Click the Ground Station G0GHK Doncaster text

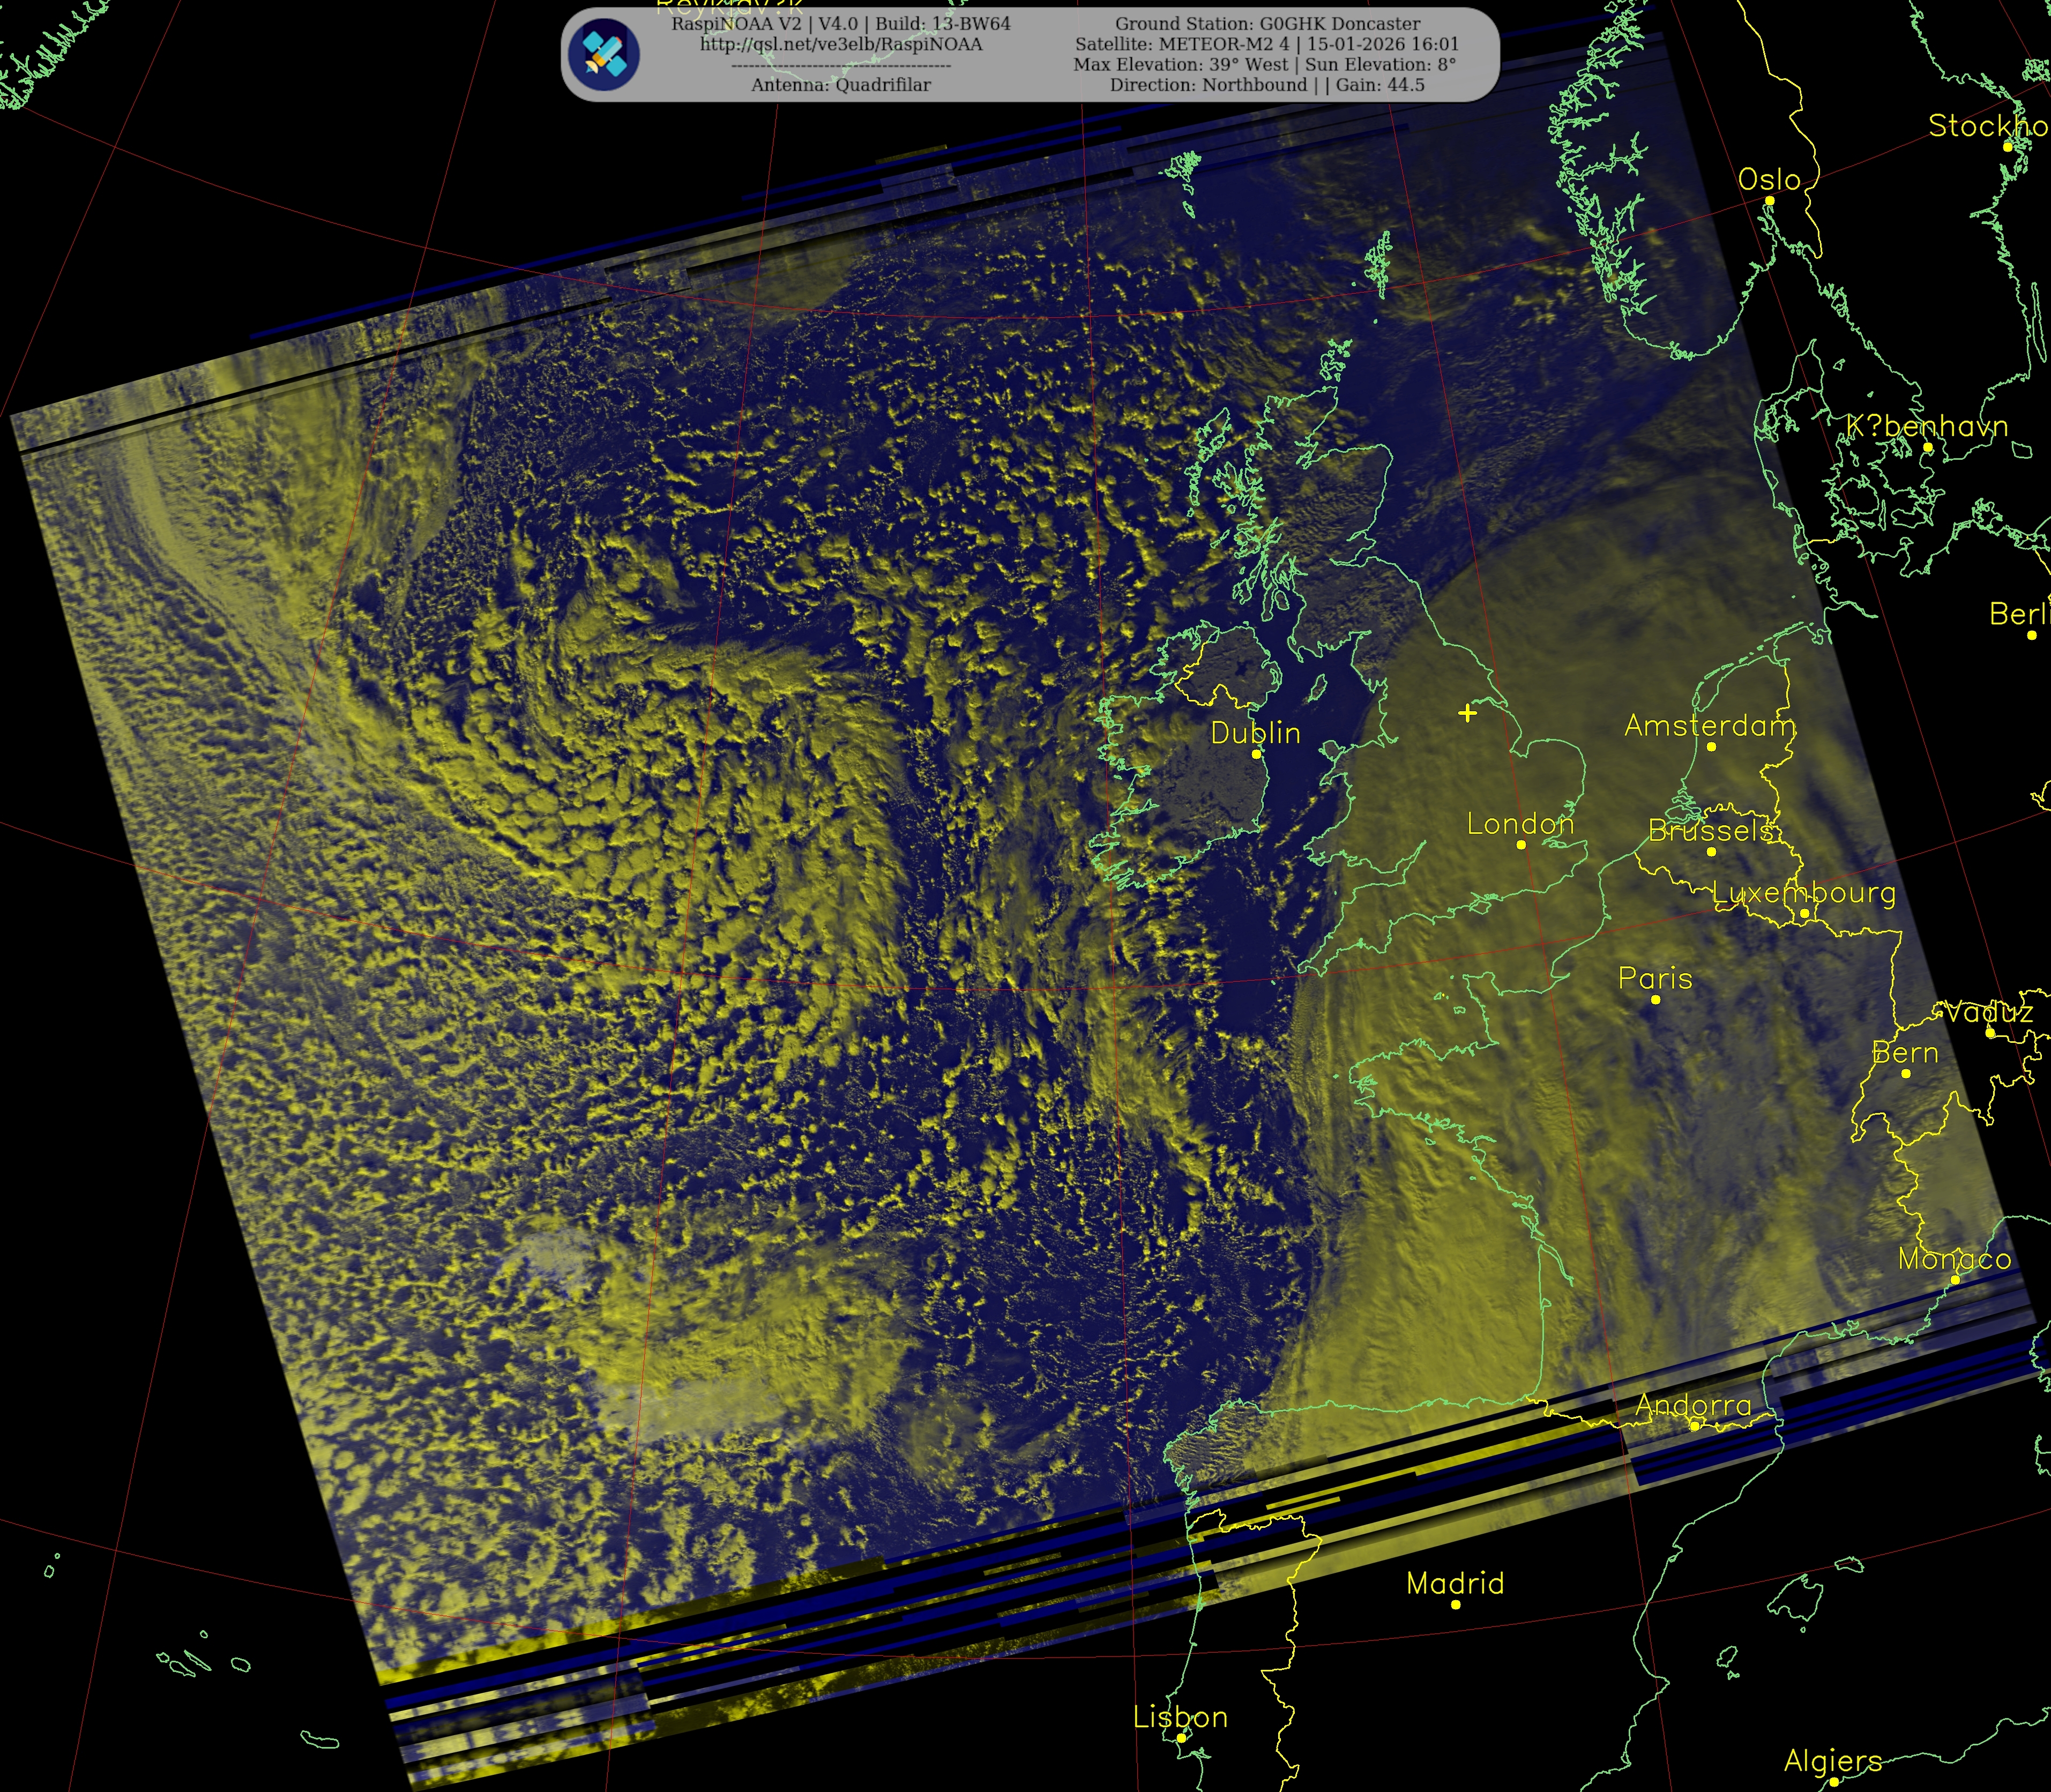pyautogui.click(x=1267, y=23)
